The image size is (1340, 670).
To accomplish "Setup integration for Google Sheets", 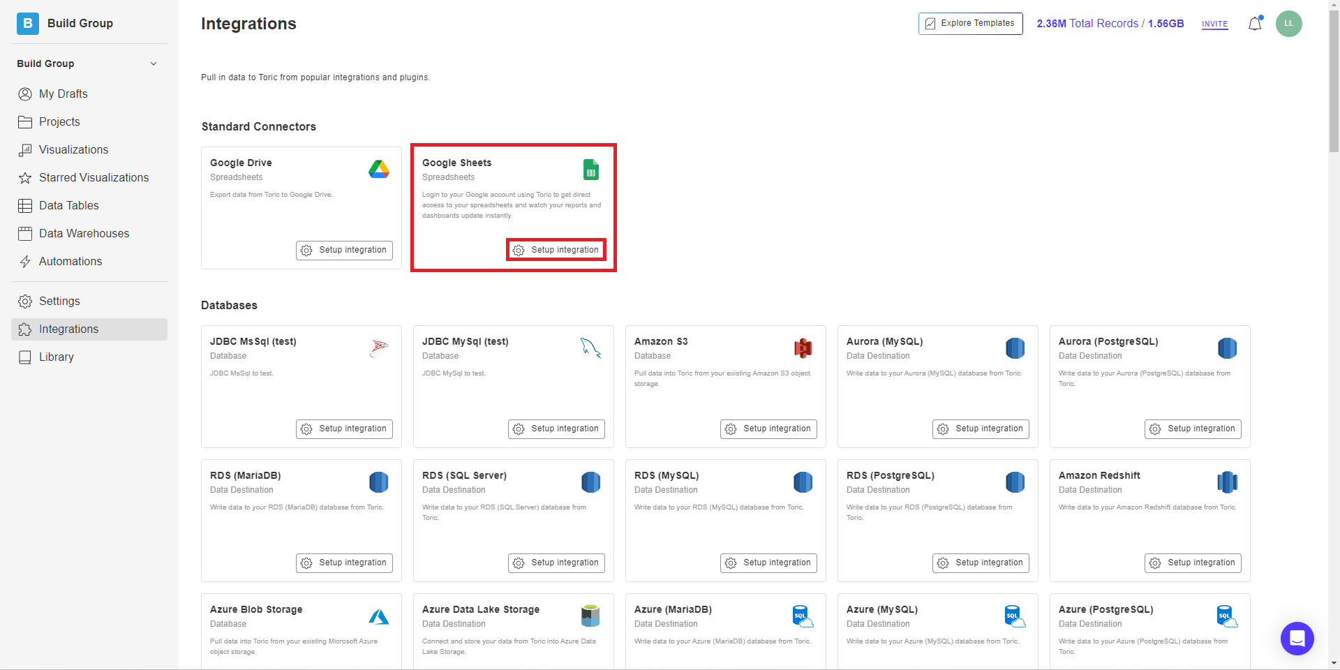I will (556, 250).
